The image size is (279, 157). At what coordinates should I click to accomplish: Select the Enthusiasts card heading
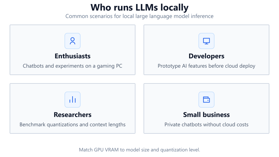tap(73, 56)
